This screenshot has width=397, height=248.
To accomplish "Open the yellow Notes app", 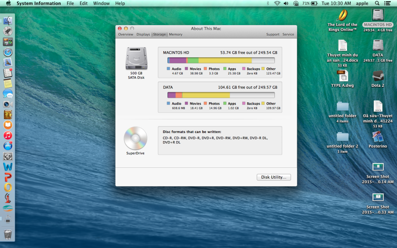I will 8,83.
